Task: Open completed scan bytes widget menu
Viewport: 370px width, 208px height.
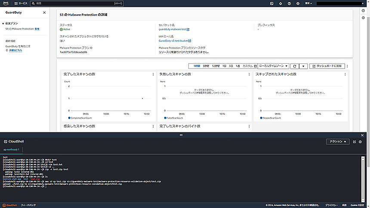Action: point(249,126)
